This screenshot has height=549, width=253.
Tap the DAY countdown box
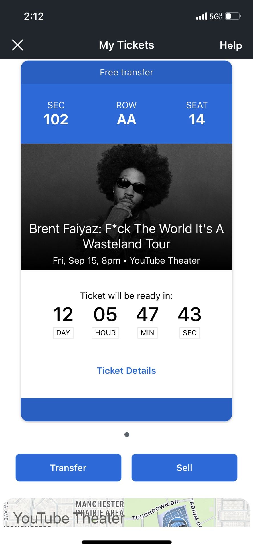tap(63, 333)
